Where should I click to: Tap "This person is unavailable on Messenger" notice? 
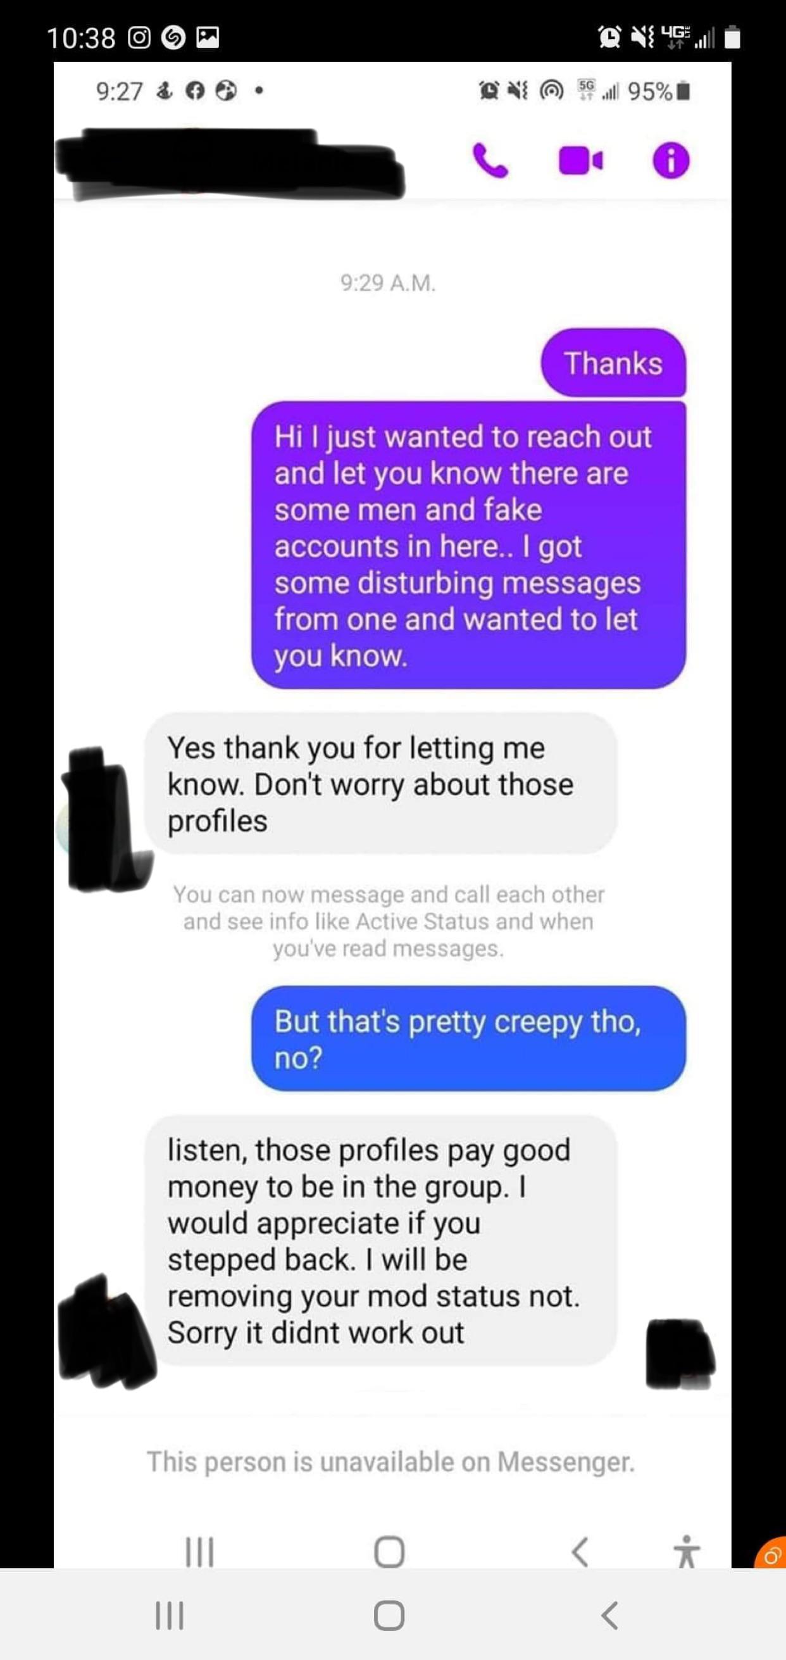[391, 1461]
